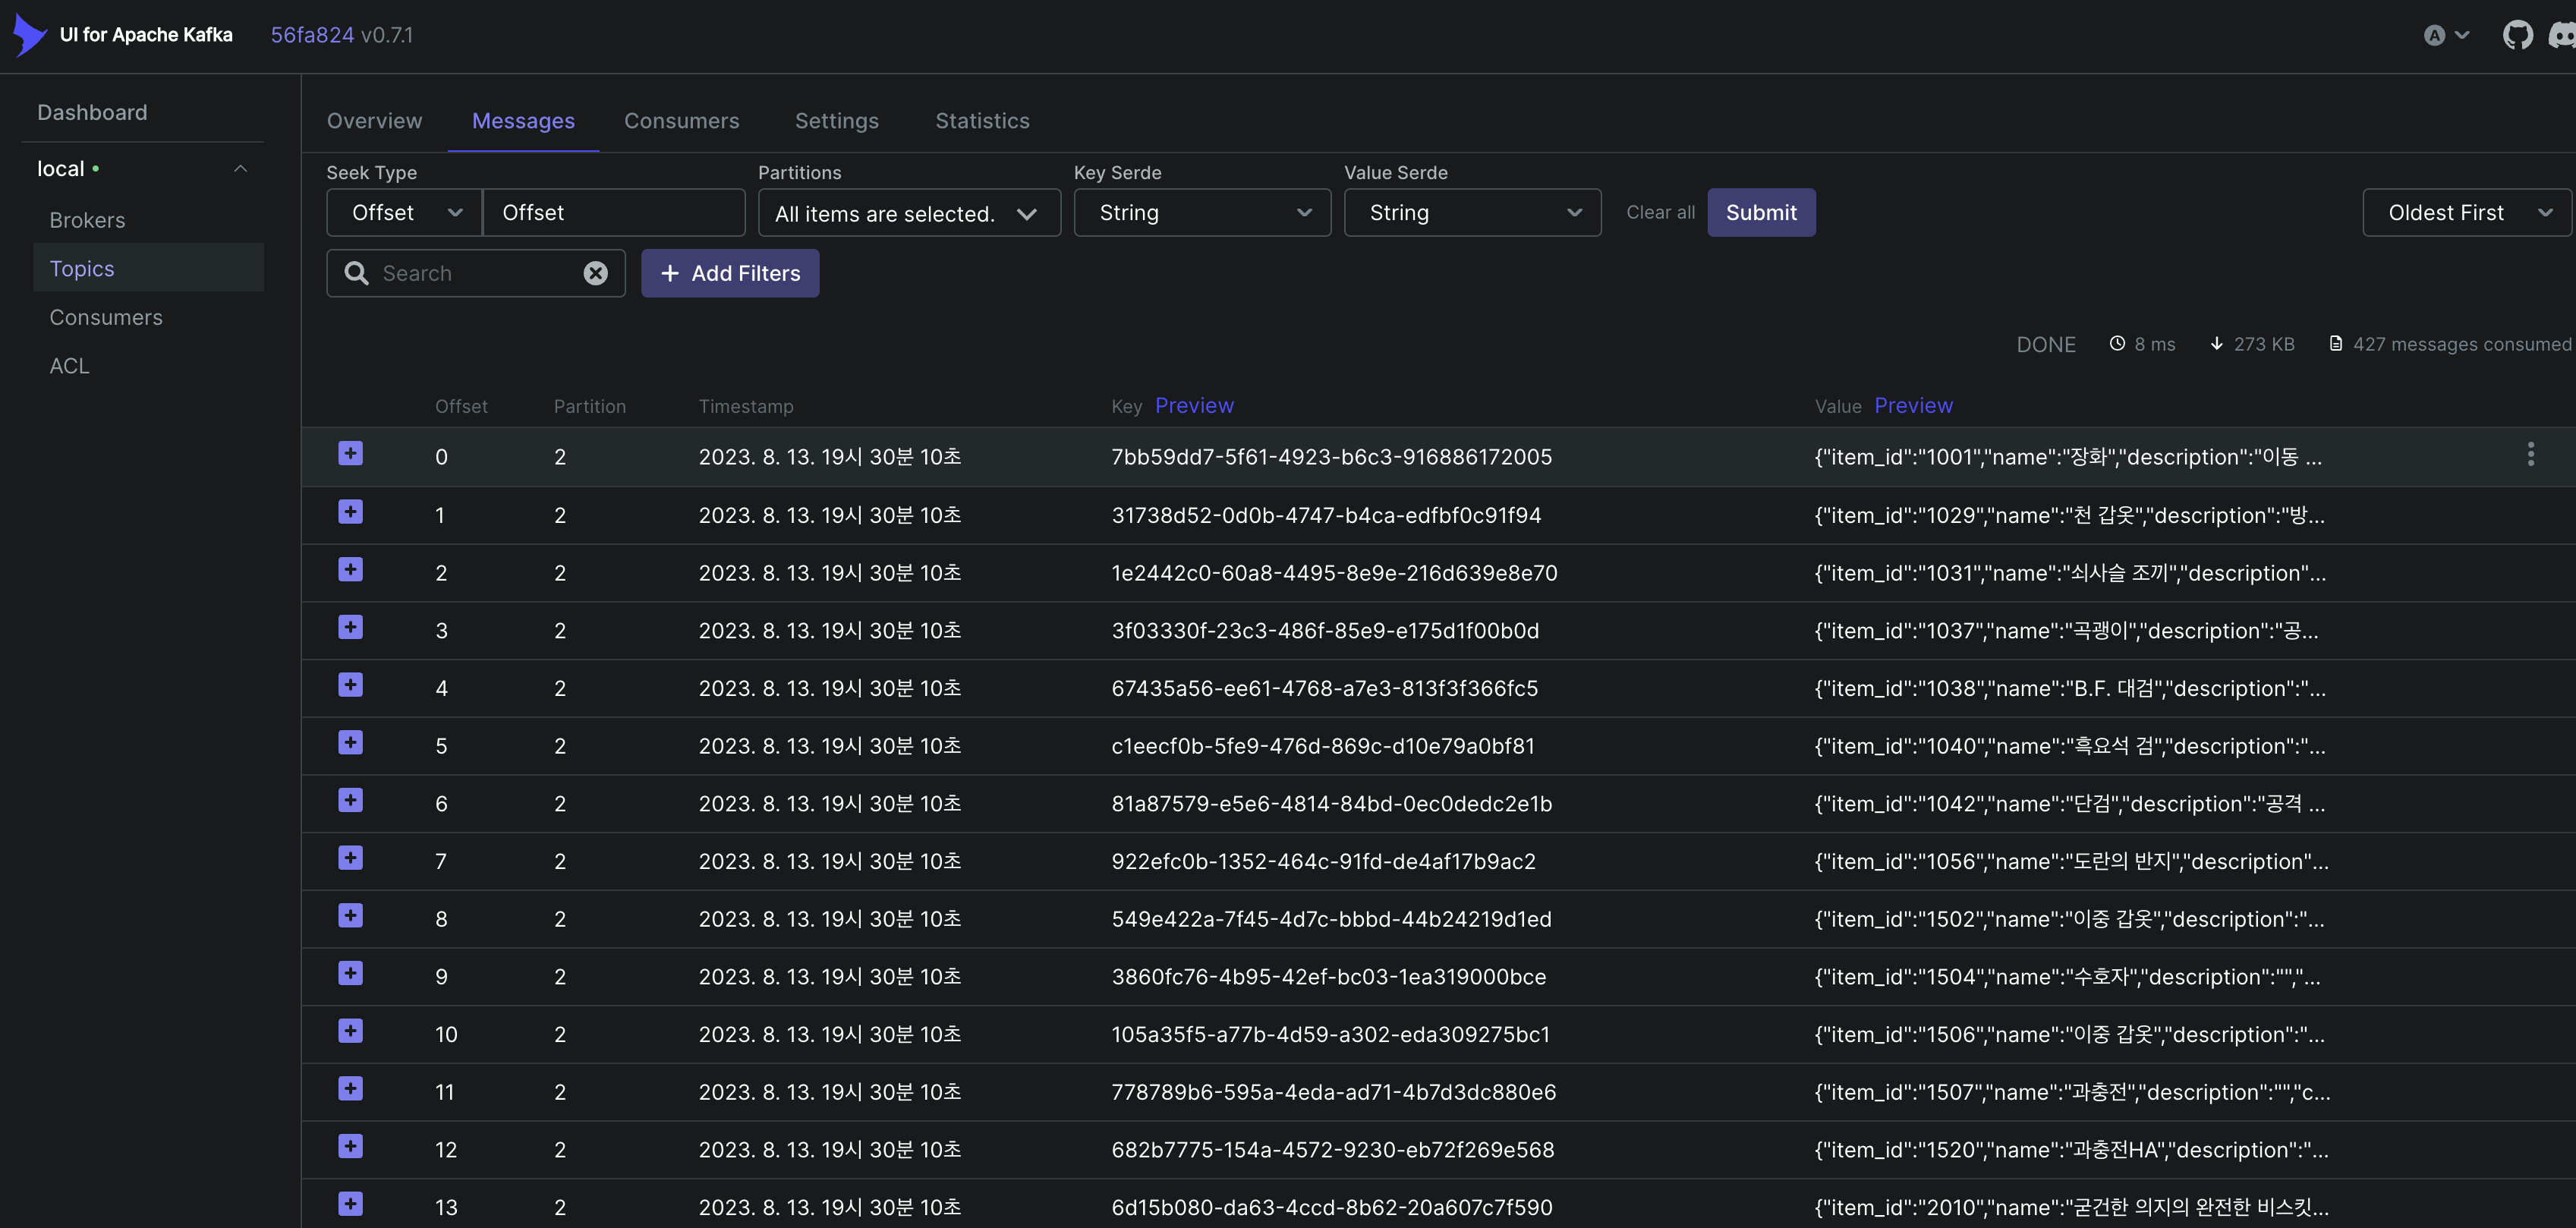Image resolution: width=2576 pixels, height=1228 pixels.
Task: Expand message row with offset 5
Action: point(350,743)
